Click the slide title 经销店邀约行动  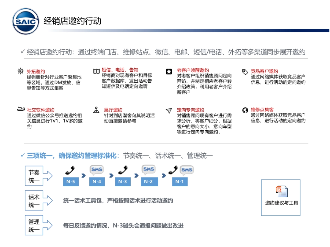(x=72, y=20)
